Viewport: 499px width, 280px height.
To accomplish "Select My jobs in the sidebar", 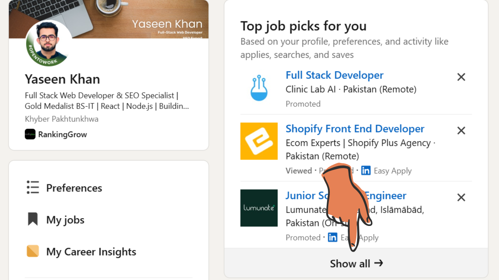I will (x=65, y=219).
